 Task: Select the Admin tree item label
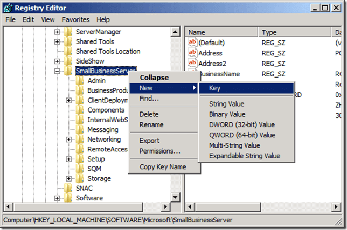tap(96, 81)
